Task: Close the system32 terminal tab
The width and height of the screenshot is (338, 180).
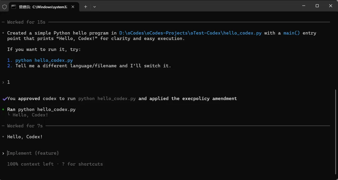Action: [73, 7]
